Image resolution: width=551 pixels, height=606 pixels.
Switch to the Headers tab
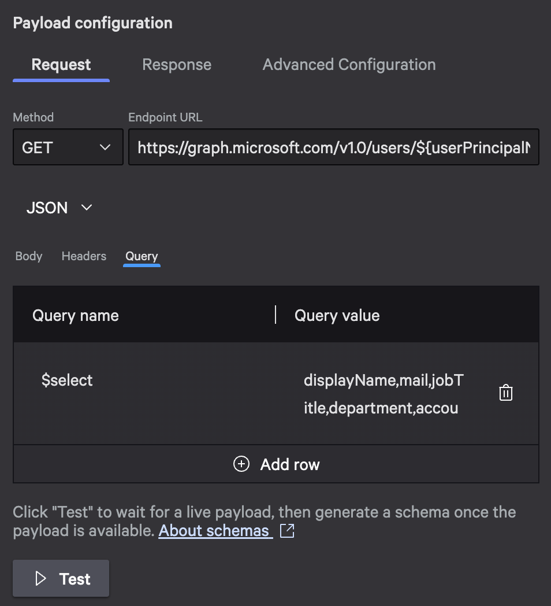pos(83,256)
